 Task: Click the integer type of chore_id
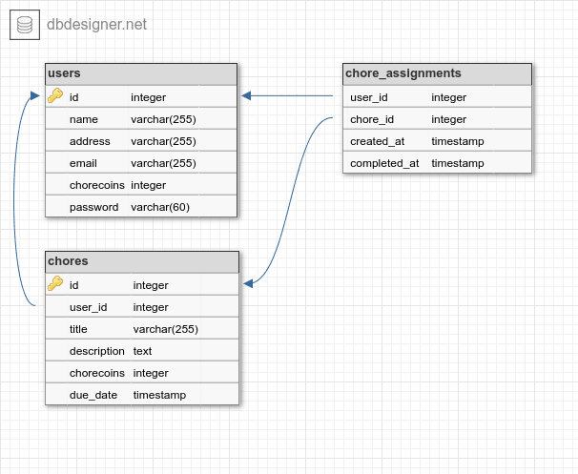[x=448, y=119]
